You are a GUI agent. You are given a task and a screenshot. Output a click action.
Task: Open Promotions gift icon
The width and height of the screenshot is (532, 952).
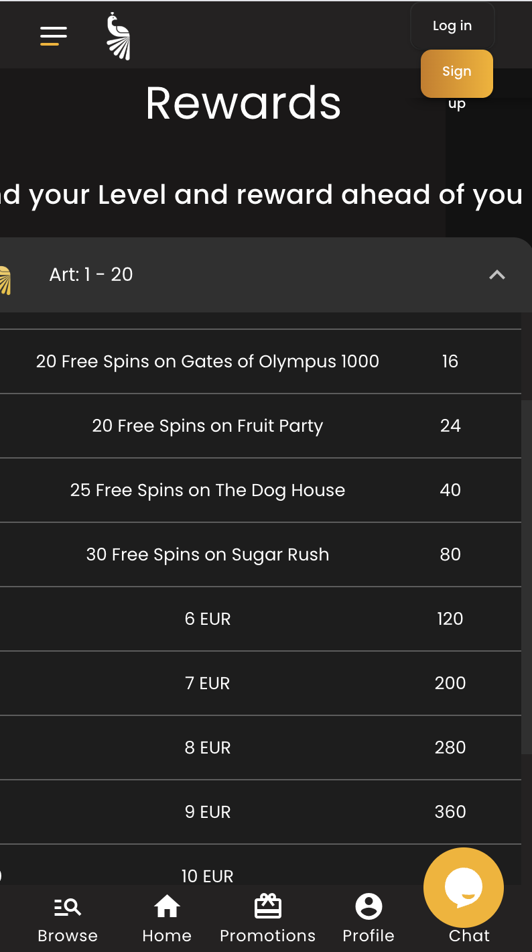[268, 907]
